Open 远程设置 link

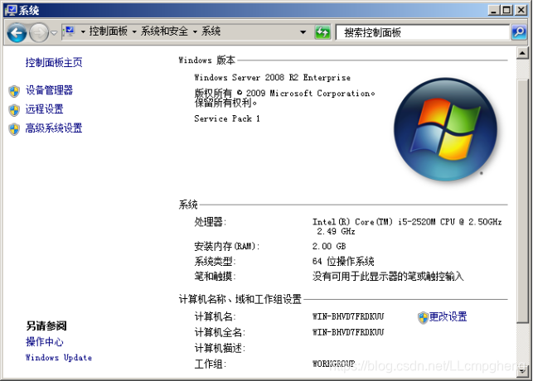click(x=44, y=109)
